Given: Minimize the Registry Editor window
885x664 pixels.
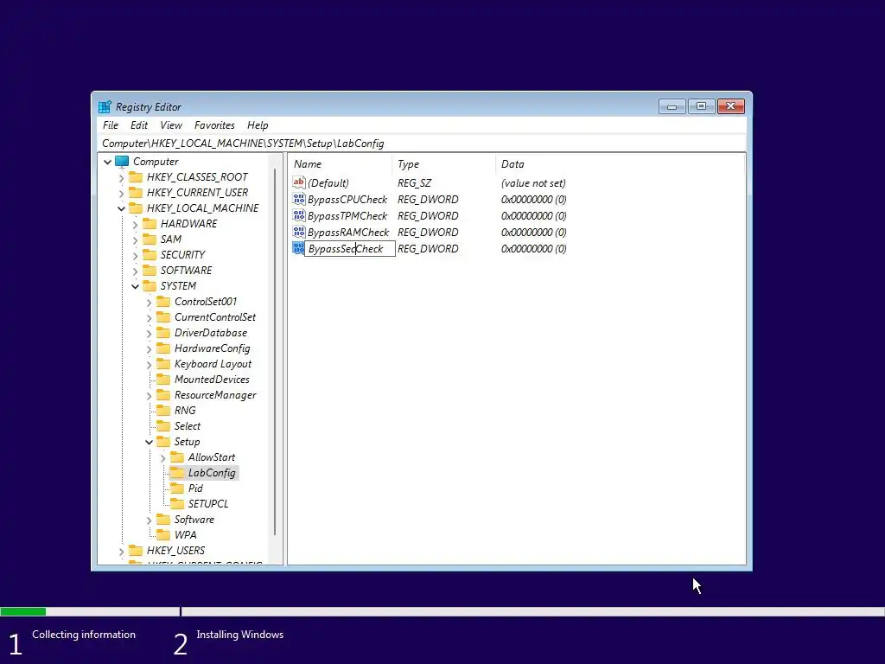Looking at the screenshot, I should [x=672, y=106].
